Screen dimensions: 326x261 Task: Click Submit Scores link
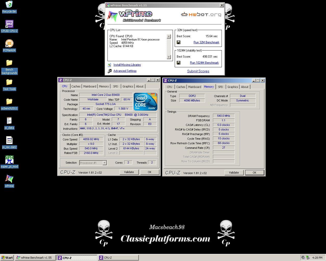pyautogui.click(x=198, y=71)
